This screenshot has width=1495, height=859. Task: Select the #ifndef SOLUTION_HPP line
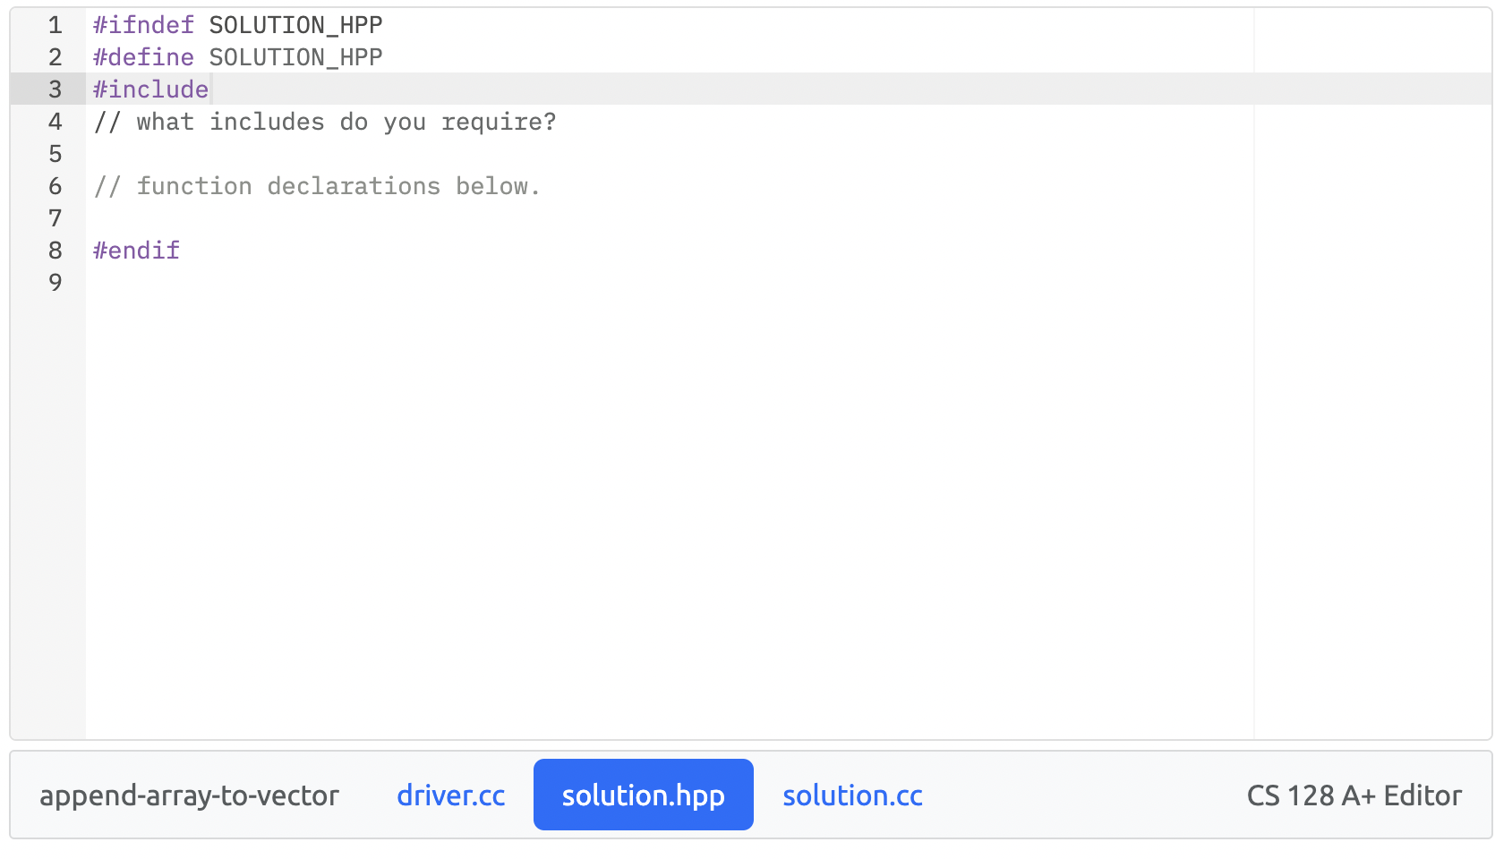(236, 25)
